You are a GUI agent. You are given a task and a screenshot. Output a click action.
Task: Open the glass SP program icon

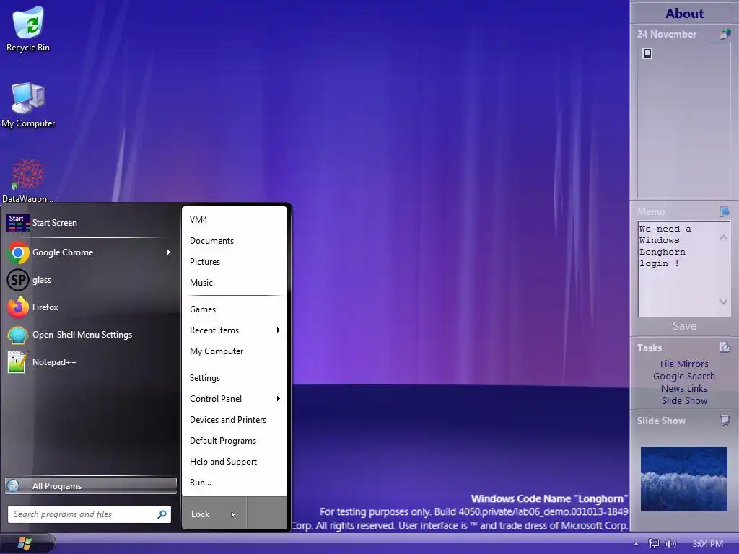pyautogui.click(x=18, y=280)
